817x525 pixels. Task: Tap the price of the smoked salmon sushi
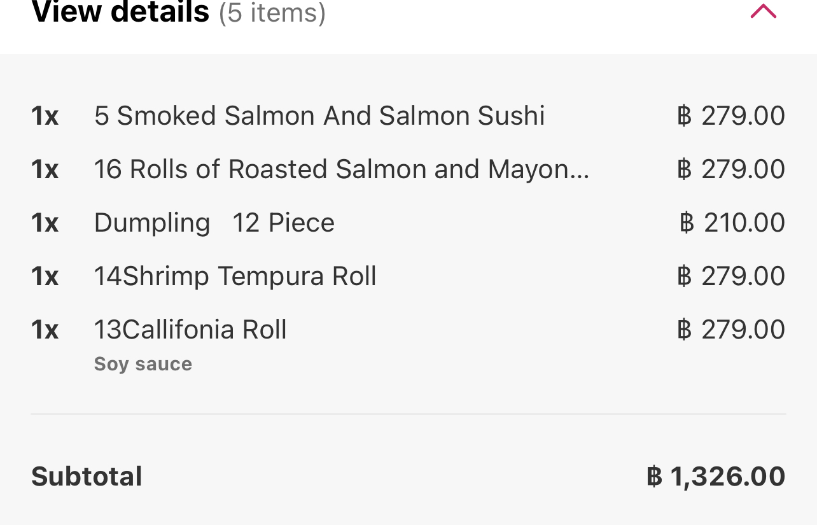pos(731,116)
